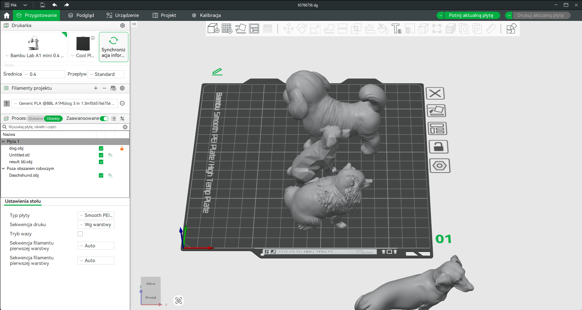This screenshot has width=582, height=310.
Task: Open the Mesh Boolean tool
Action: (356, 29)
